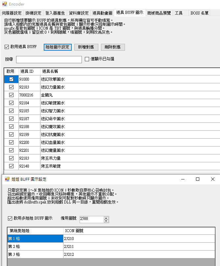Image resolution: width=220 pixels, height=266 pixels.
Task: Uncheck the 金創丸 row checkbox
Action: point(12,95)
